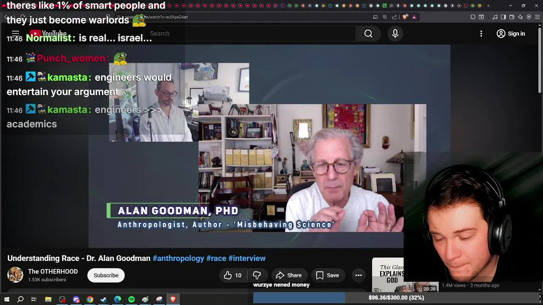This screenshot has height=305, width=543.
Task: Open Brave playlist music note icon
Action: coord(495,17)
